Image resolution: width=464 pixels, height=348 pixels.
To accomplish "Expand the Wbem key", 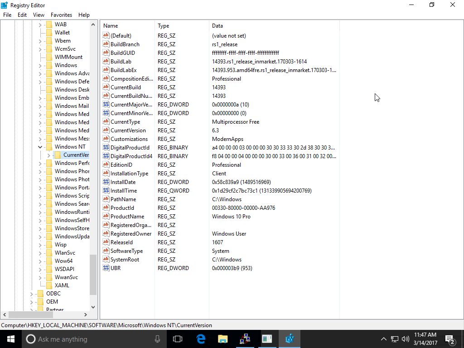I will (x=40, y=41).
